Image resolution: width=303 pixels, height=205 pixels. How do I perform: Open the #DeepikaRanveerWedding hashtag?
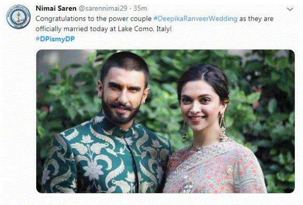pos(195,19)
